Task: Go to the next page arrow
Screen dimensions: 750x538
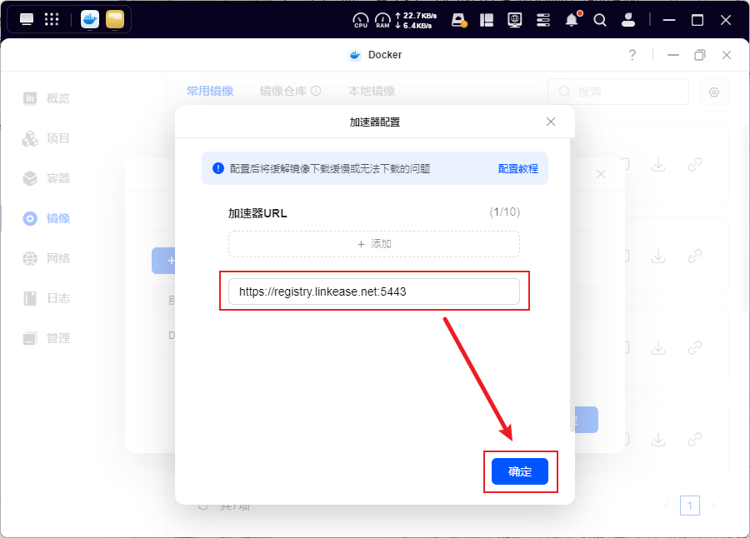Action: 713,506
